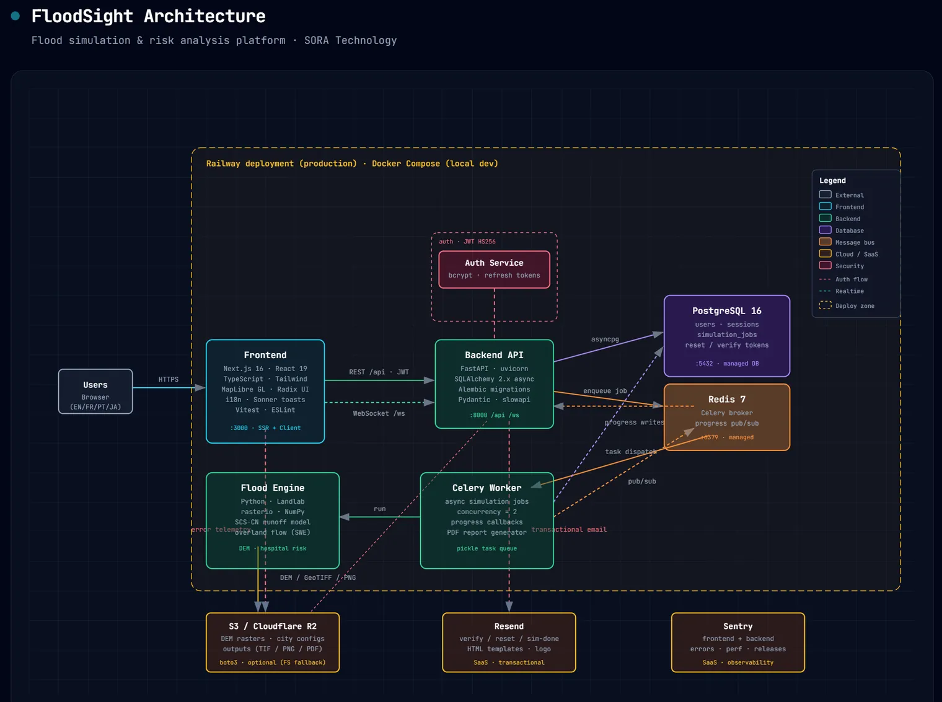Click 'pickle task queue' text
Image resolution: width=942 pixels, height=702 pixels.
[x=486, y=548]
